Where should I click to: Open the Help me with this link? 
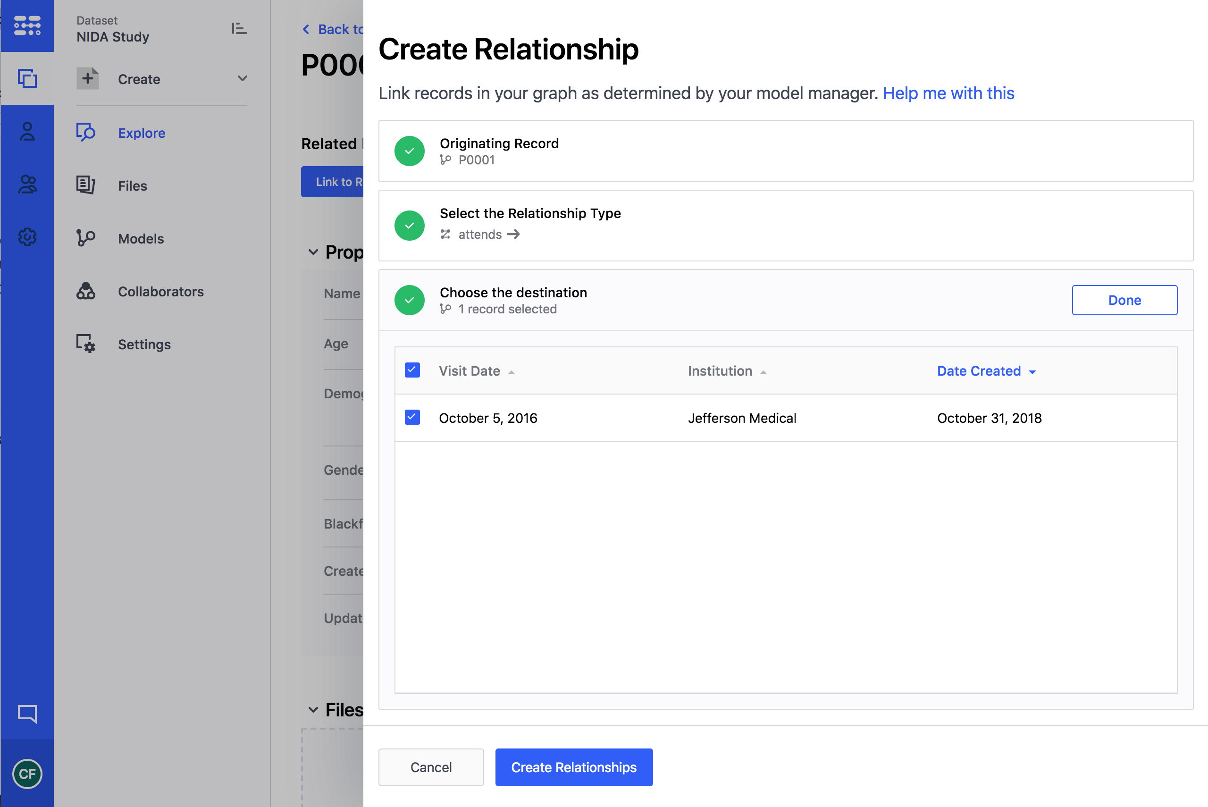(x=948, y=93)
